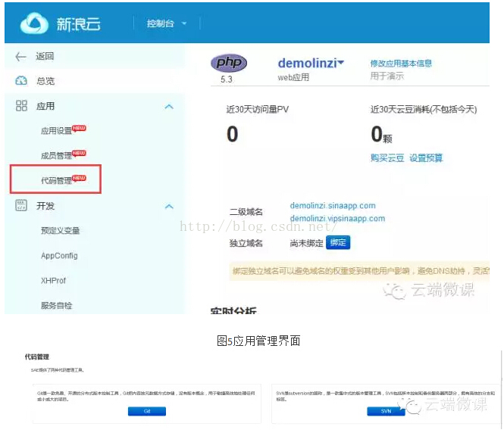Click the 代码管理 page heading
The height and width of the screenshot is (436, 504).
point(36,357)
